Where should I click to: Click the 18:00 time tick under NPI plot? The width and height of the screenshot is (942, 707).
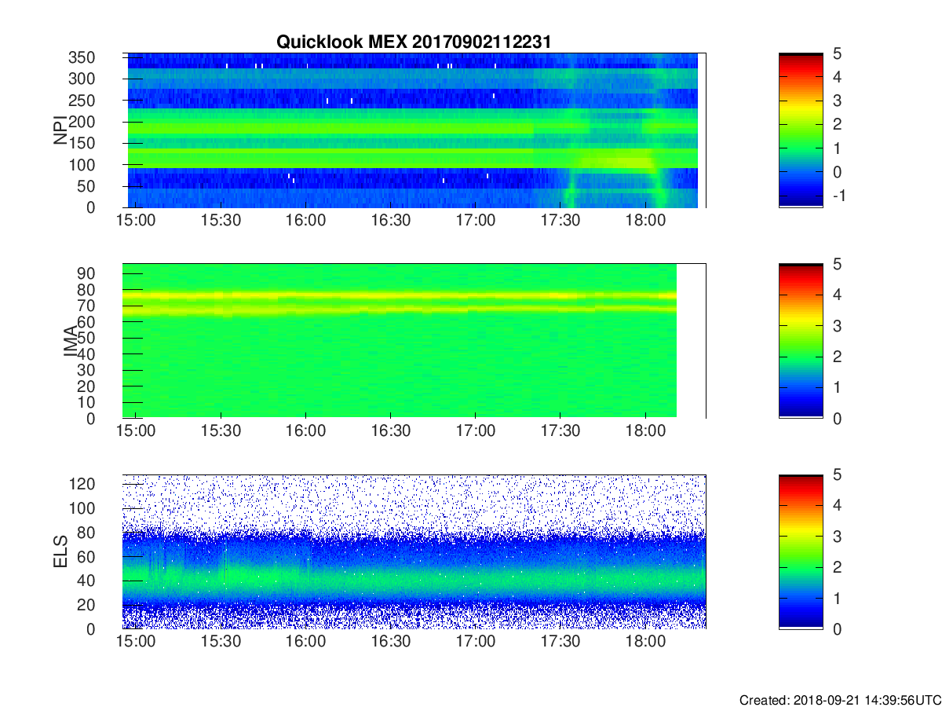pyautogui.click(x=645, y=222)
